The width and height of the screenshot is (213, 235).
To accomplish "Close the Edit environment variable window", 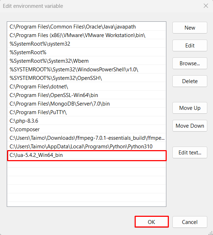I will pos(206,6).
